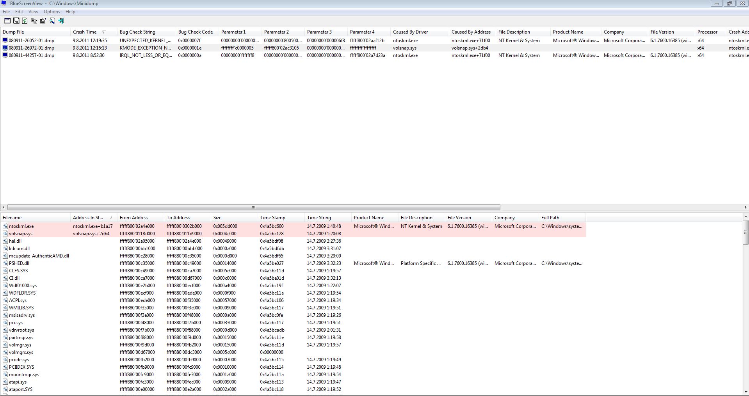Click the Platform Specific file description cell
749x396 pixels.
coord(421,263)
